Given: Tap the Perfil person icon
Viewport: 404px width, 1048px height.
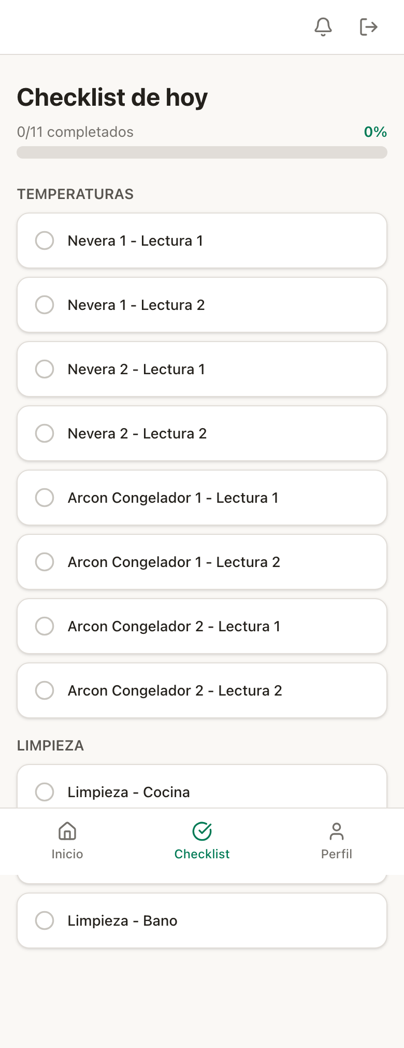Looking at the screenshot, I should [x=337, y=831].
